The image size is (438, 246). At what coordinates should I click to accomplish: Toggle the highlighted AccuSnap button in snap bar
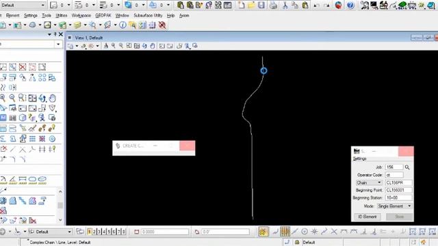[263, 232]
